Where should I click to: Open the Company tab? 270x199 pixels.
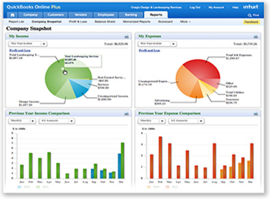pyautogui.click(x=30, y=15)
